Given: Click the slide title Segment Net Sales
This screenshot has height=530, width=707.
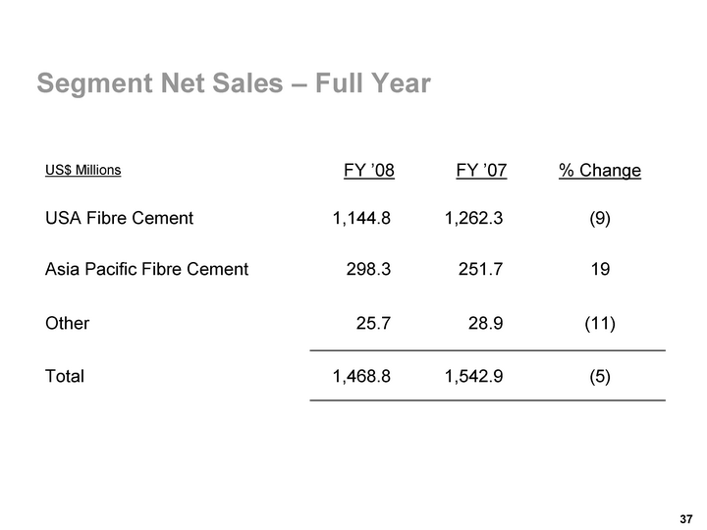Looking at the screenshot, I should click(x=233, y=84).
